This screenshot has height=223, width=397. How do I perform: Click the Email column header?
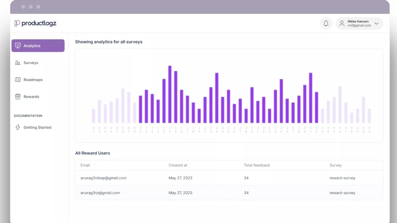[85, 165]
